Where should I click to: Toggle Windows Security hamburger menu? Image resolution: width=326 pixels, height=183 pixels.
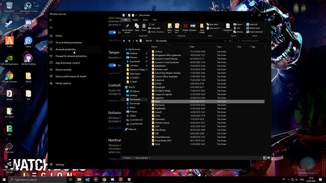coord(51,27)
